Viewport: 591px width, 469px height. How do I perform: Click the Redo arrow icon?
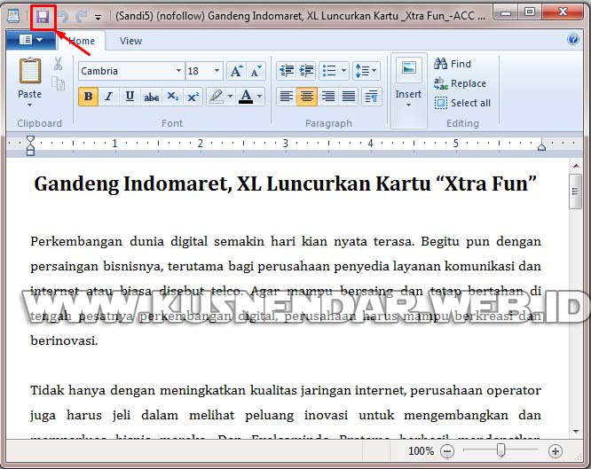(x=81, y=17)
